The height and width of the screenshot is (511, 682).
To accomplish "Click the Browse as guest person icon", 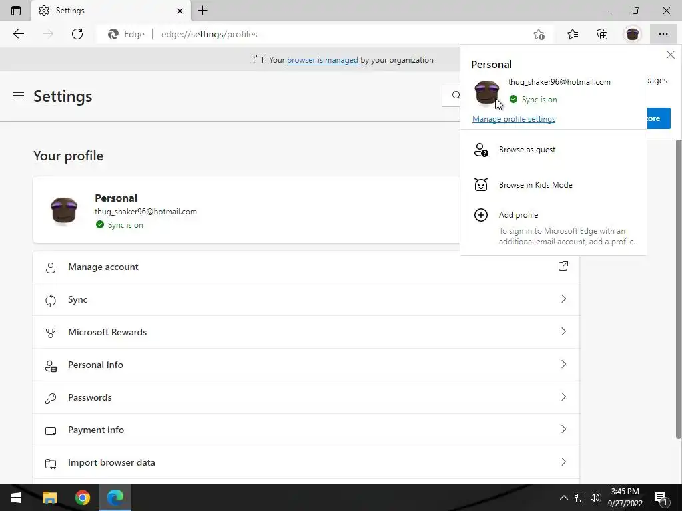I will pyautogui.click(x=481, y=150).
